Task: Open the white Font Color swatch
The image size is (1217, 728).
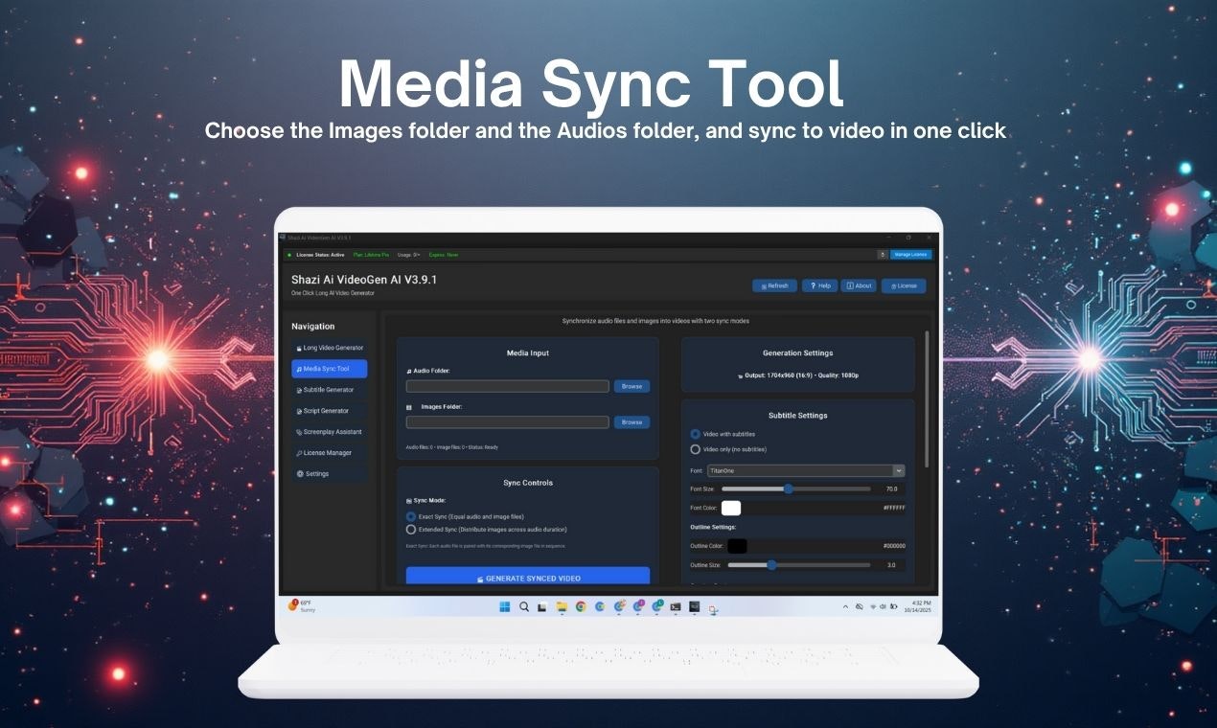Action: pyautogui.click(x=731, y=508)
